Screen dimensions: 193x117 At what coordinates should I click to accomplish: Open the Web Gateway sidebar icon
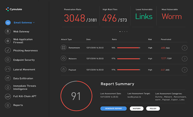[x=8, y=32]
